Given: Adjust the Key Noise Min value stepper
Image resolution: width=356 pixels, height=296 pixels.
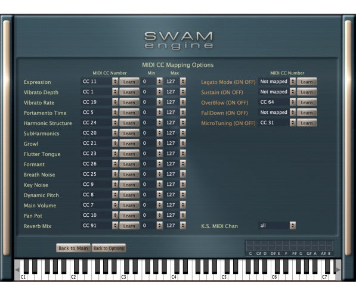Looking at the screenshot, I should click(160, 184).
